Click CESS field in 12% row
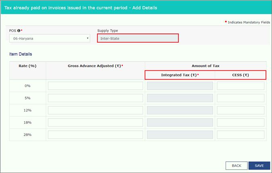This screenshot has width=272, height=173. point(241,110)
